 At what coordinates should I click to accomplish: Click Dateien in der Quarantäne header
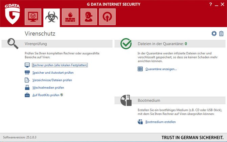(161, 44)
